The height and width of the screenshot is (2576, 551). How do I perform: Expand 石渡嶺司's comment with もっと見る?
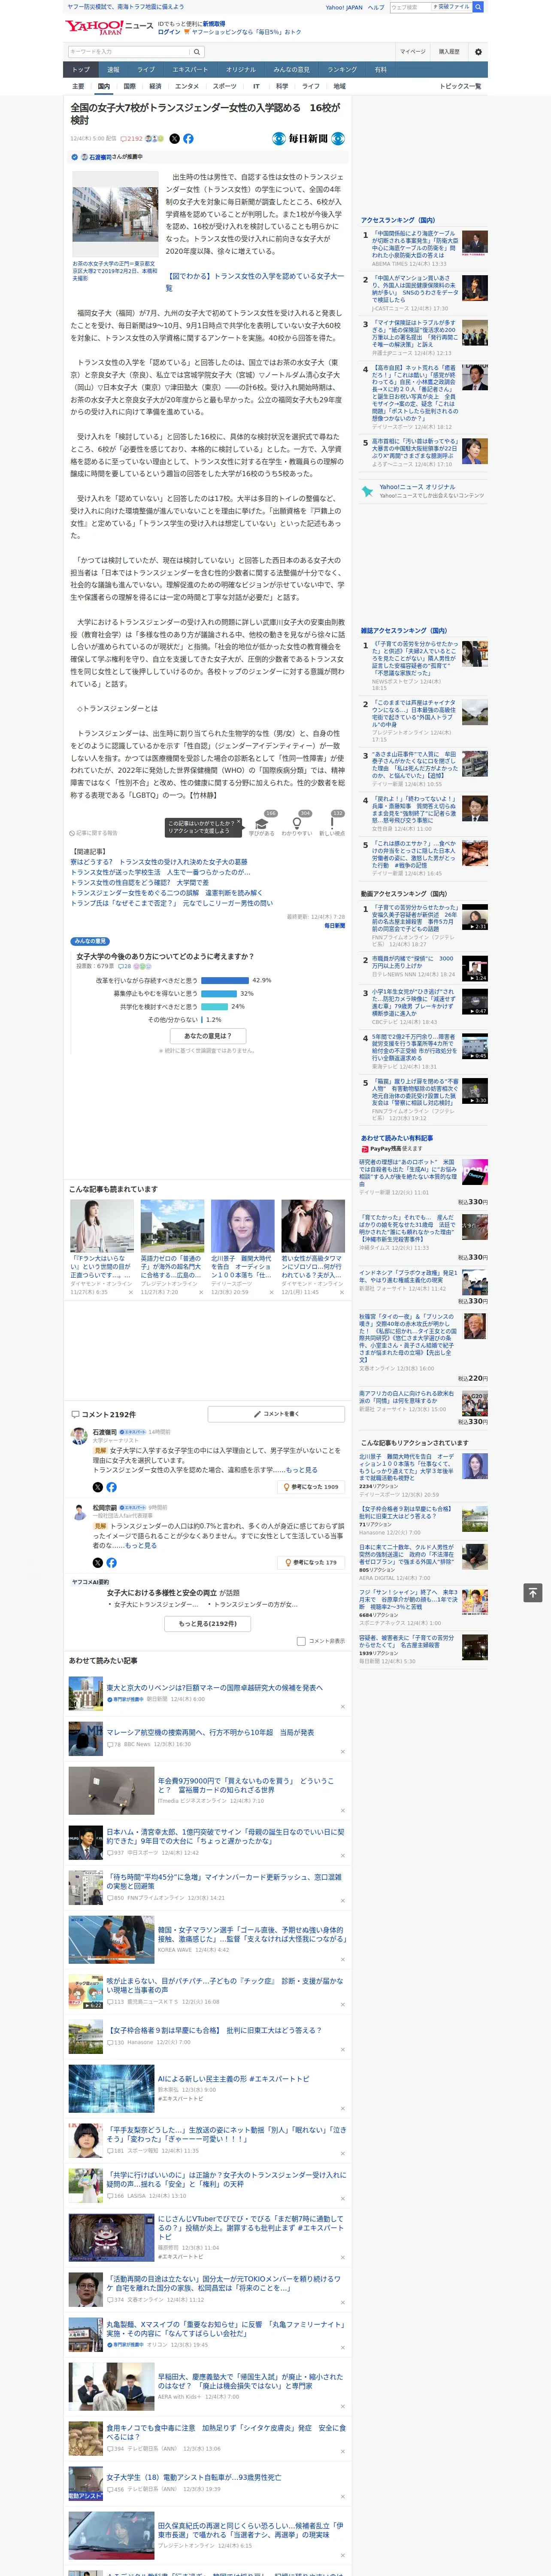(x=302, y=1470)
